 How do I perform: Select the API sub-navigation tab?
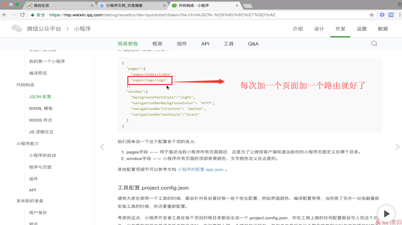205,44
